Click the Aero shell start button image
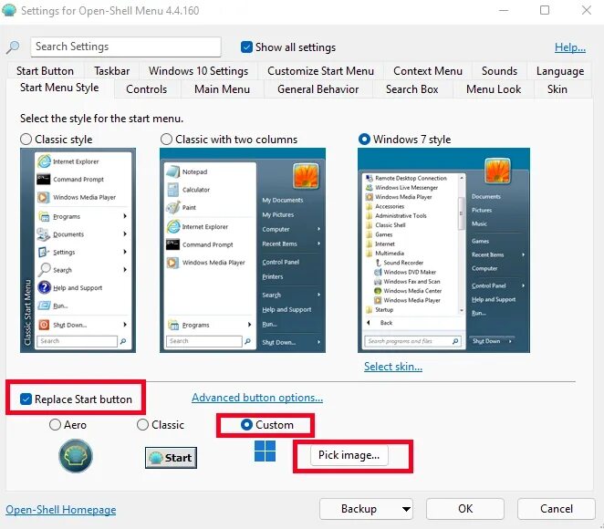 pyautogui.click(x=76, y=456)
